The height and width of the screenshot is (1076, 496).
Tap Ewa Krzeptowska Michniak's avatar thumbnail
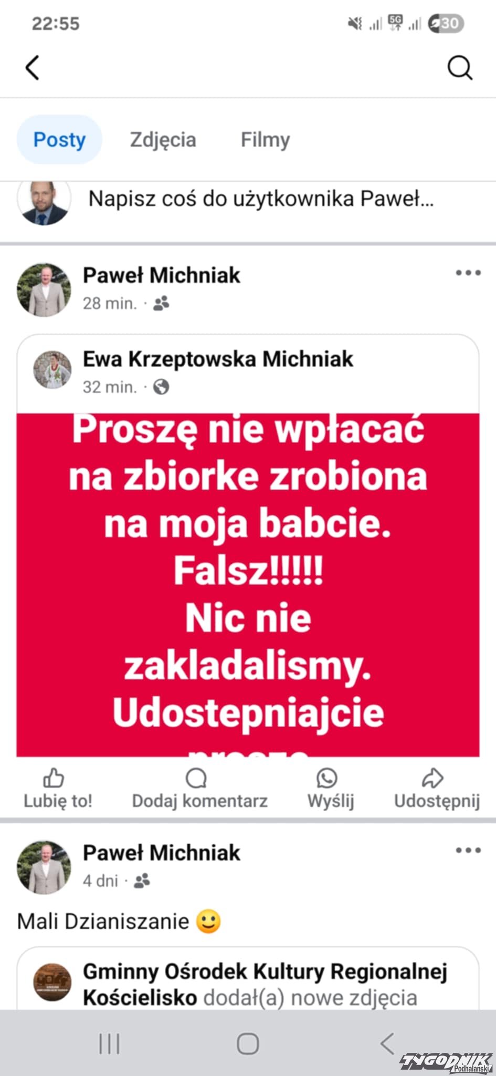[x=52, y=370]
